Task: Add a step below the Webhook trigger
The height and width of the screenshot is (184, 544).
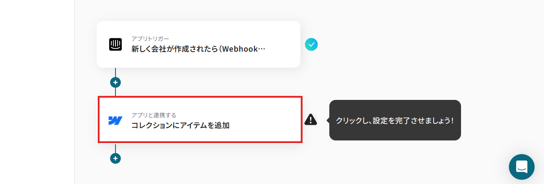Action: [115, 82]
